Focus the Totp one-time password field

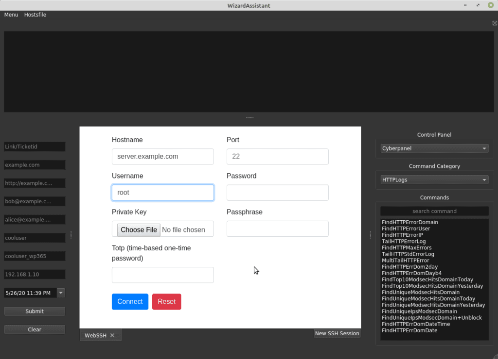click(162, 275)
